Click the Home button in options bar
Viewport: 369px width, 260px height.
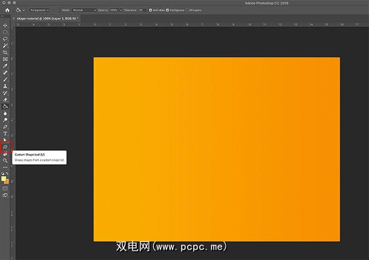click(x=7, y=10)
